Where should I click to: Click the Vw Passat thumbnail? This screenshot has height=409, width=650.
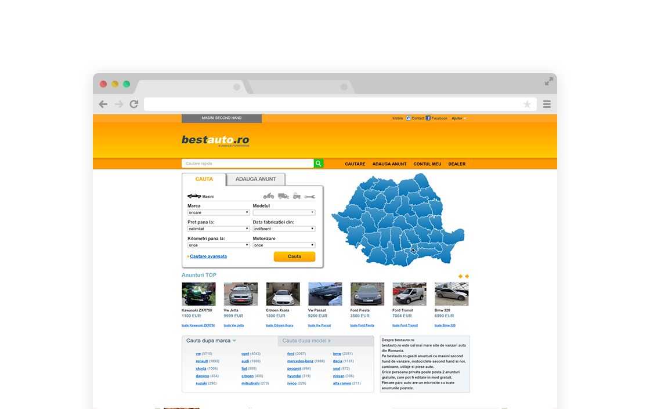pyautogui.click(x=325, y=294)
